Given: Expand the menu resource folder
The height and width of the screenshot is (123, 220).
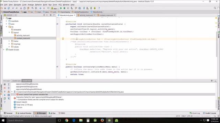Looking at the screenshot, I should click(9, 41).
